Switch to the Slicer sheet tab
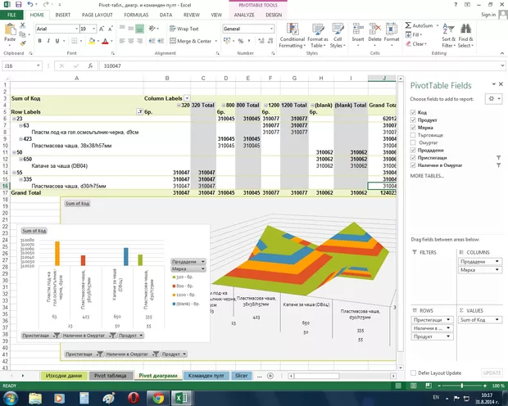This screenshot has width=508, height=406. (241, 374)
